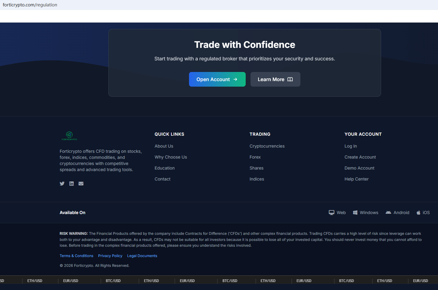Screen dimensions: 438x290
Task: View the Privacy Policy link
Action: (x=110, y=256)
